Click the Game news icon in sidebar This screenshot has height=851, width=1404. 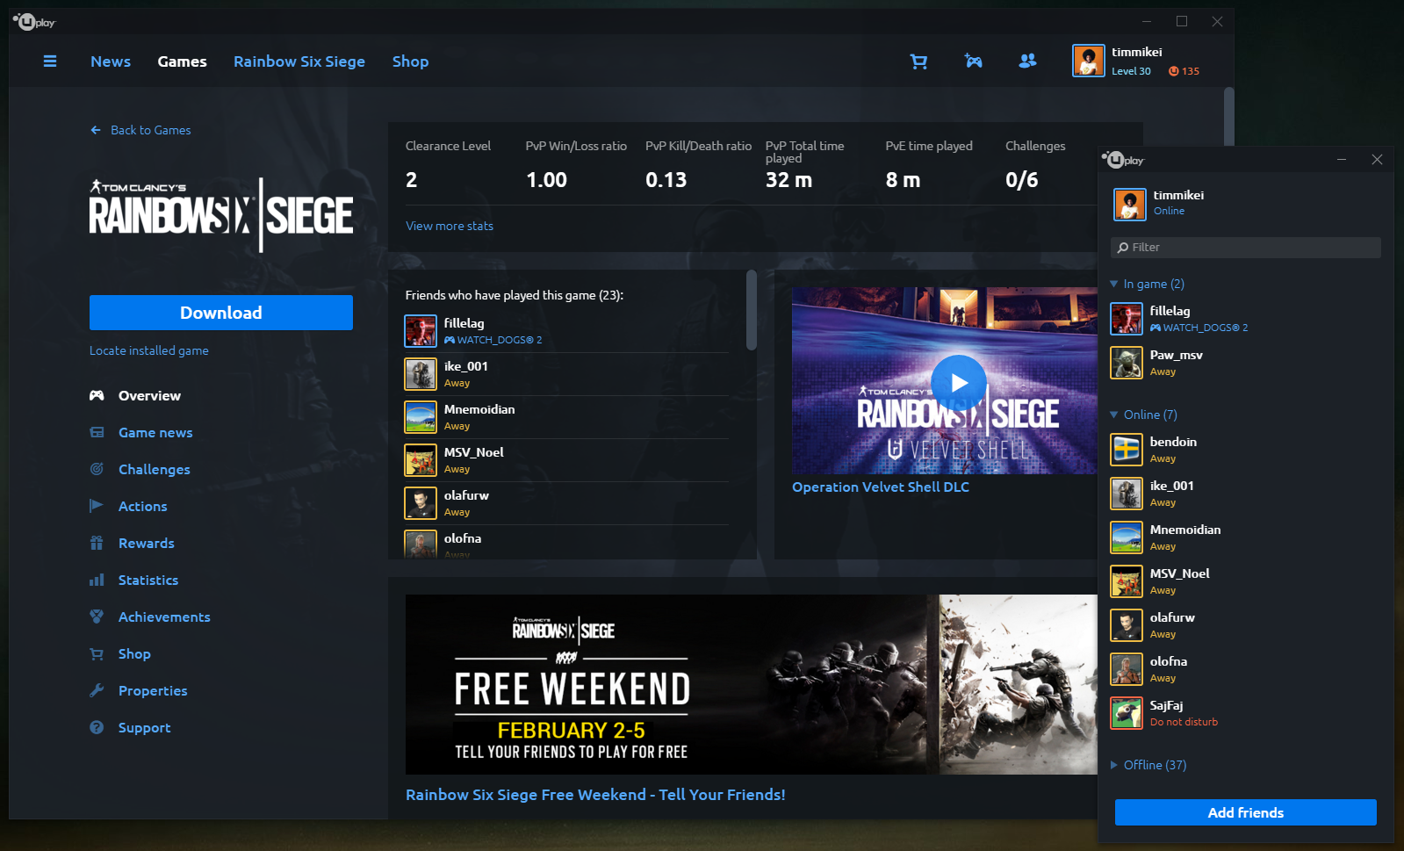(x=97, y=432)
